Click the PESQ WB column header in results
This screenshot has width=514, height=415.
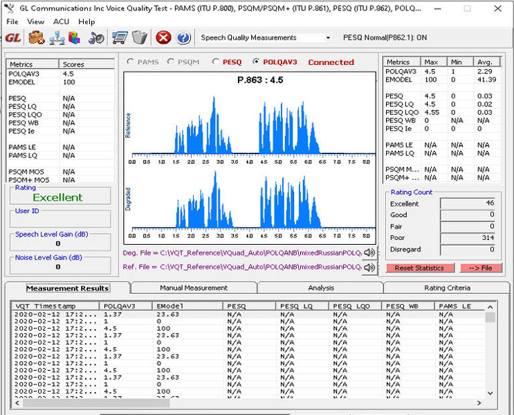[x=407, y=306]
